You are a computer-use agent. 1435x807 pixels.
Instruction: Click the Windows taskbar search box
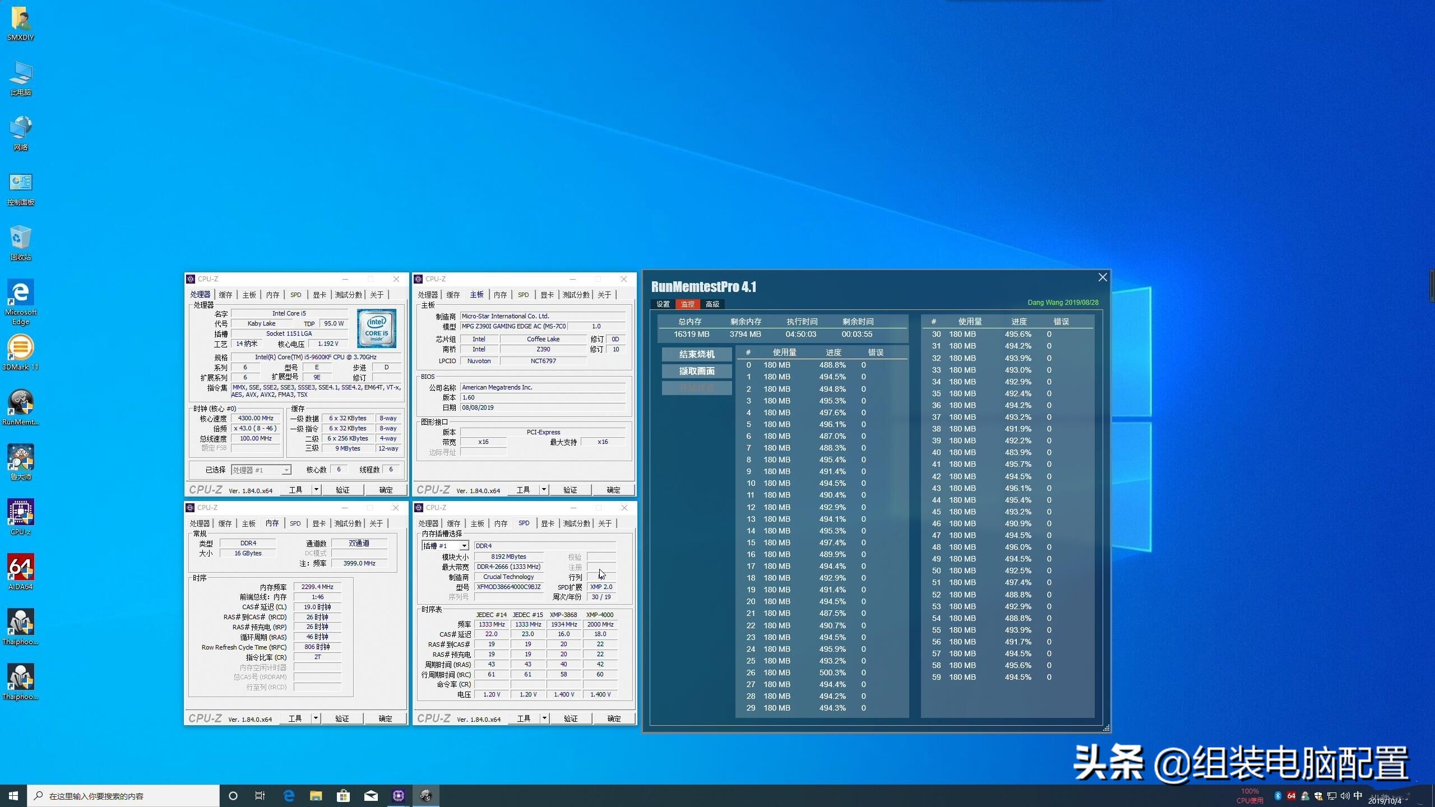pos(123,795)
